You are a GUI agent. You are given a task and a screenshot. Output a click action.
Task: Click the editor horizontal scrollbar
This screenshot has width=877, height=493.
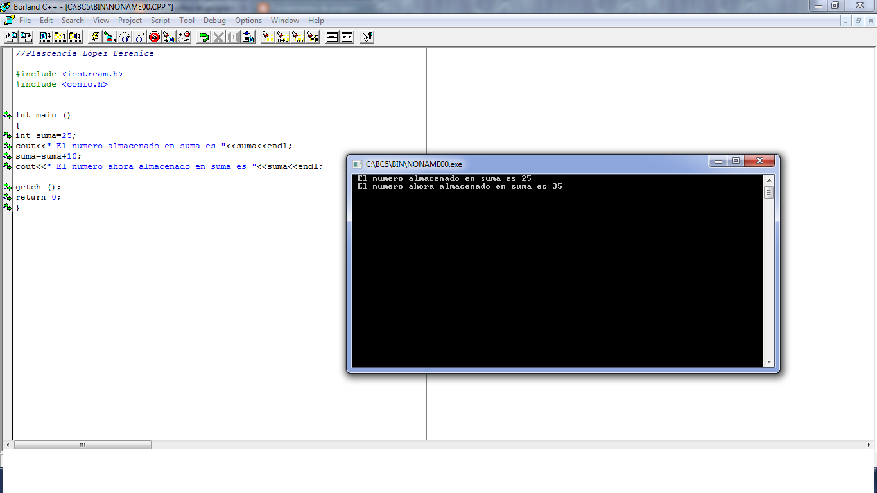[x=83, y=444]
